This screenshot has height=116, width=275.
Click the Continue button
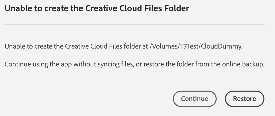coord(195,99)
